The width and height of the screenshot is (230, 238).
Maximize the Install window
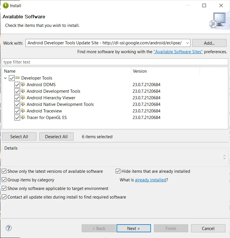[204, 5]
